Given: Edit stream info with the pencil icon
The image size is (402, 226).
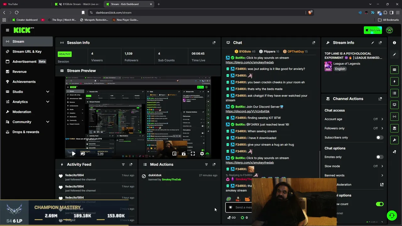Looking at the screenshot, I should coord(372,43).
